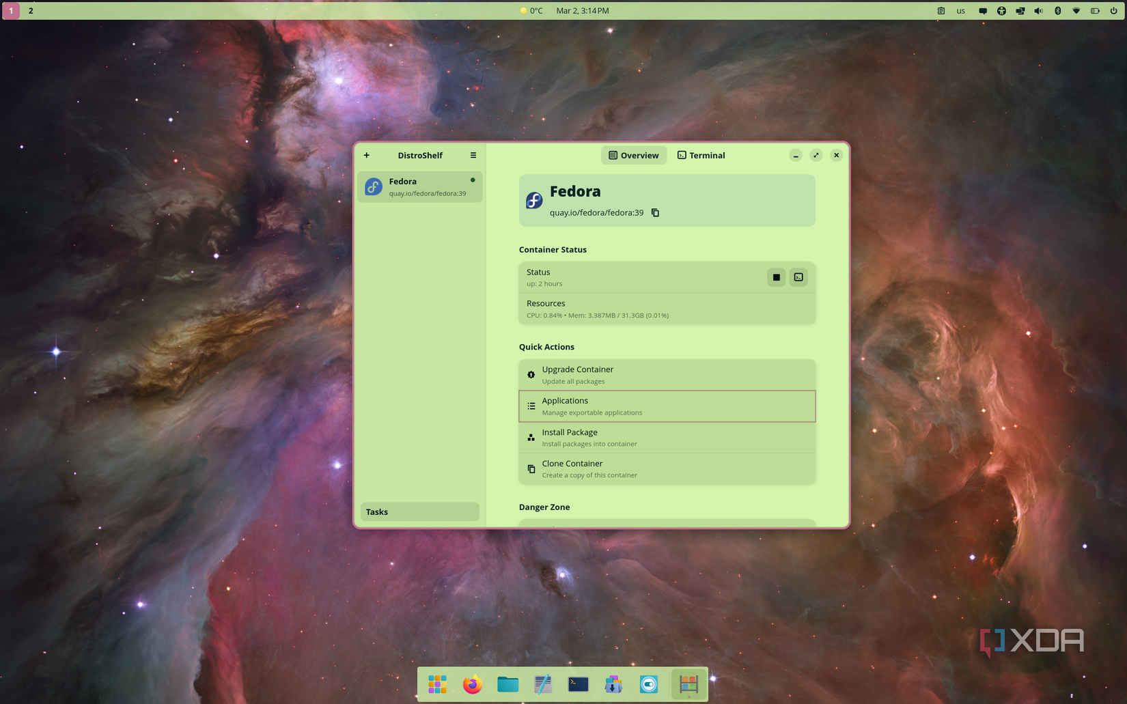Image resolution: width=1127 pixels, height=704 pixels.
Task: Open the date and time Mar 2, 3:14 PM
Action: point(583,11)
